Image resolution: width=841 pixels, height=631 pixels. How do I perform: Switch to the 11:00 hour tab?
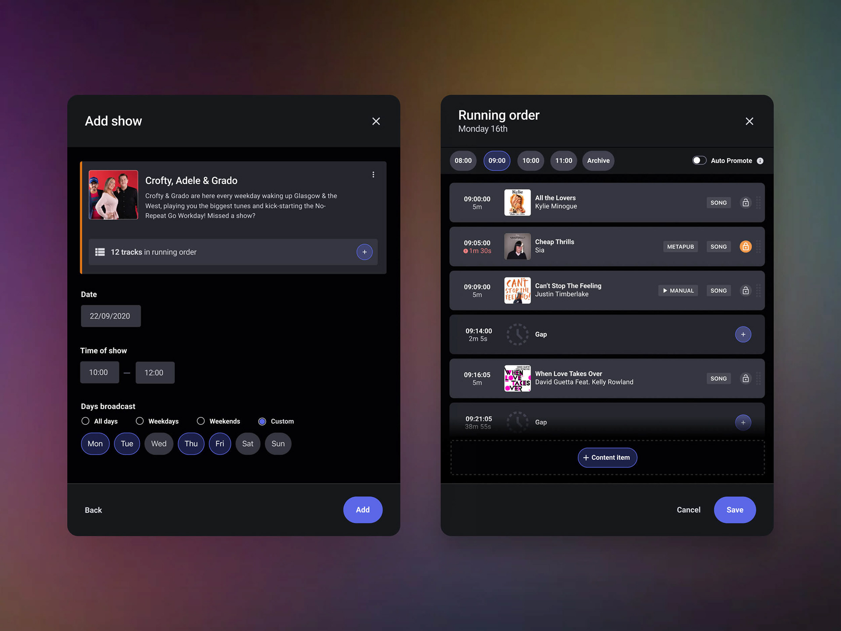pyautogui.click(x=564, y=161)
